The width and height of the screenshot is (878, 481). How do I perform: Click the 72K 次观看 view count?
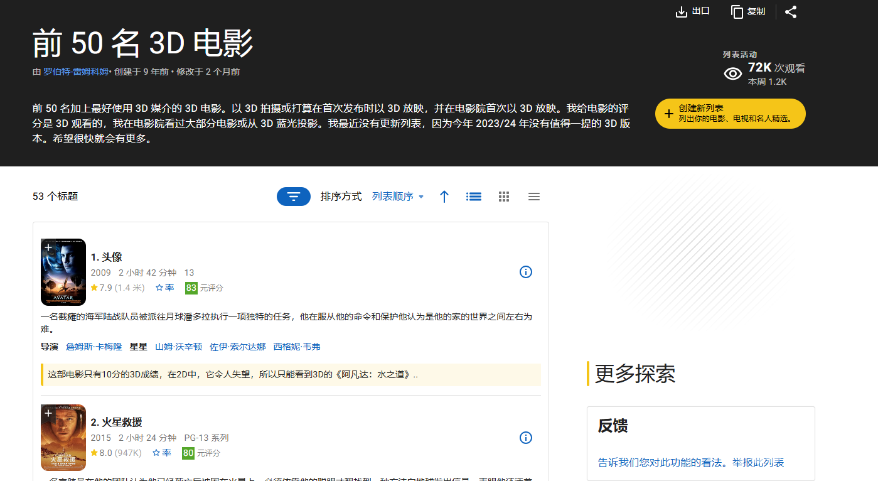(x=776, y=68)
